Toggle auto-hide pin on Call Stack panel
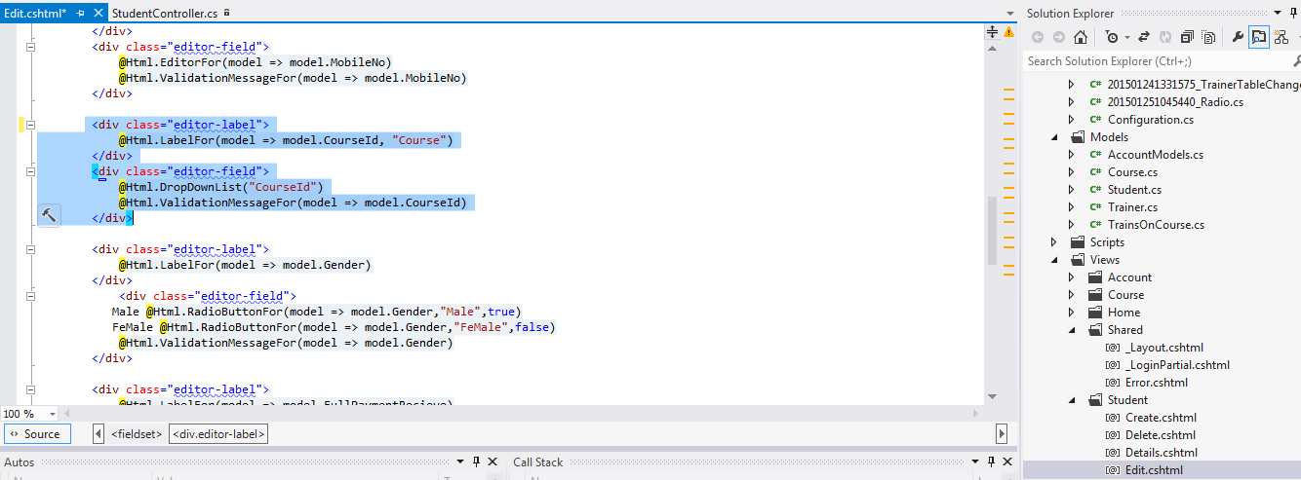The width and height of the screenshot is (1301, 480). [990, 462]
